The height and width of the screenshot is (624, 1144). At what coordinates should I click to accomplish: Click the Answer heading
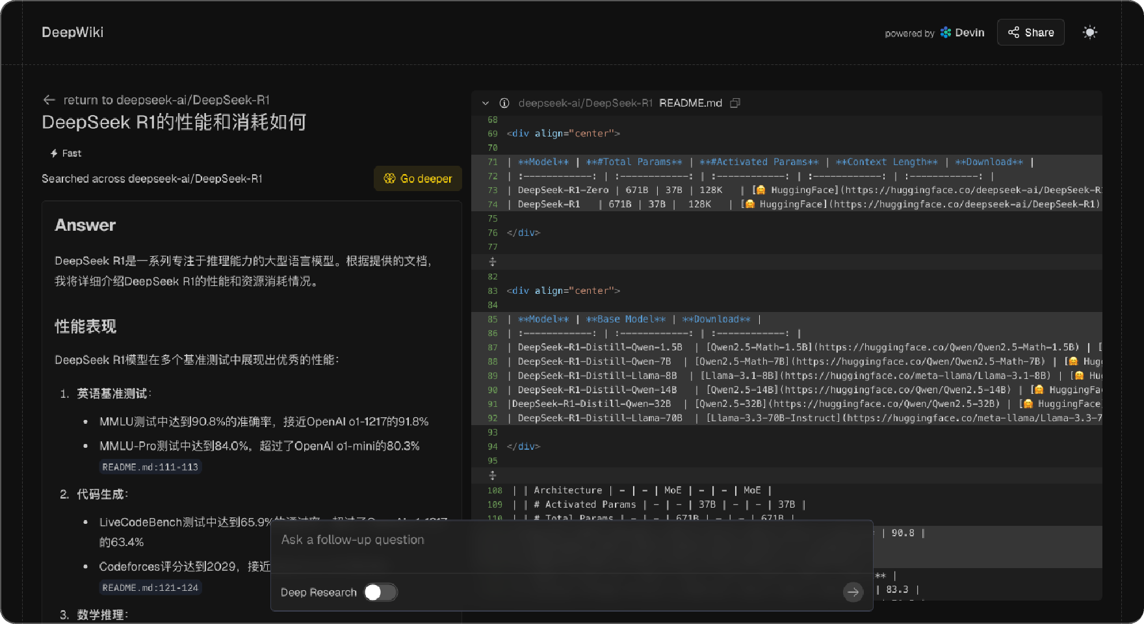(85, 225)
